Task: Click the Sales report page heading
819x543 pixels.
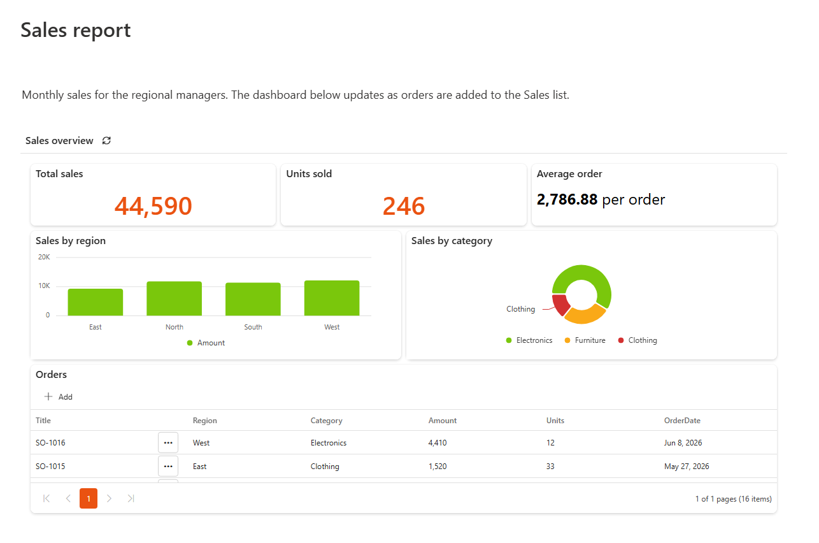Action: click(76, 30)
